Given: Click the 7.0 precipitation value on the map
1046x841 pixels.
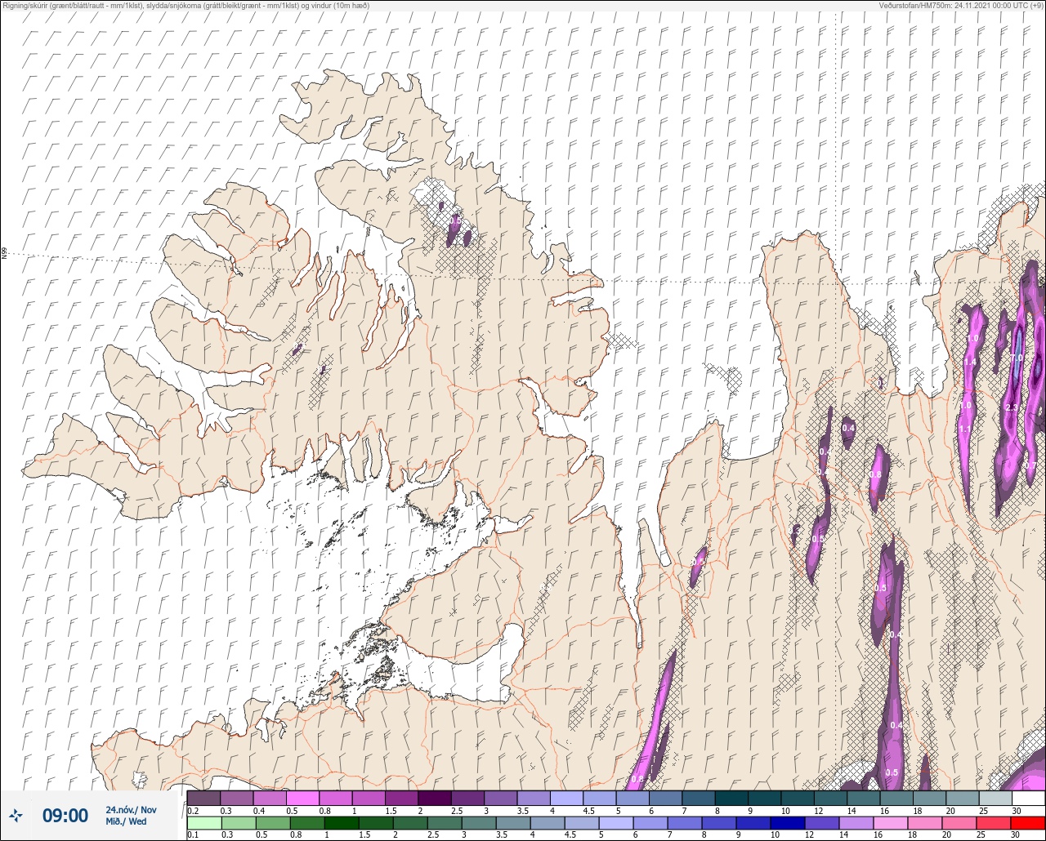Looking at the screenshot, I should click(1017, 358).
